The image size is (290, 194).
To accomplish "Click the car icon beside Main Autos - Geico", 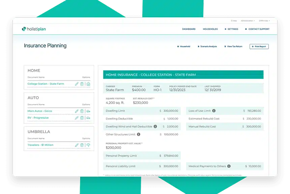I will (88, 111).
